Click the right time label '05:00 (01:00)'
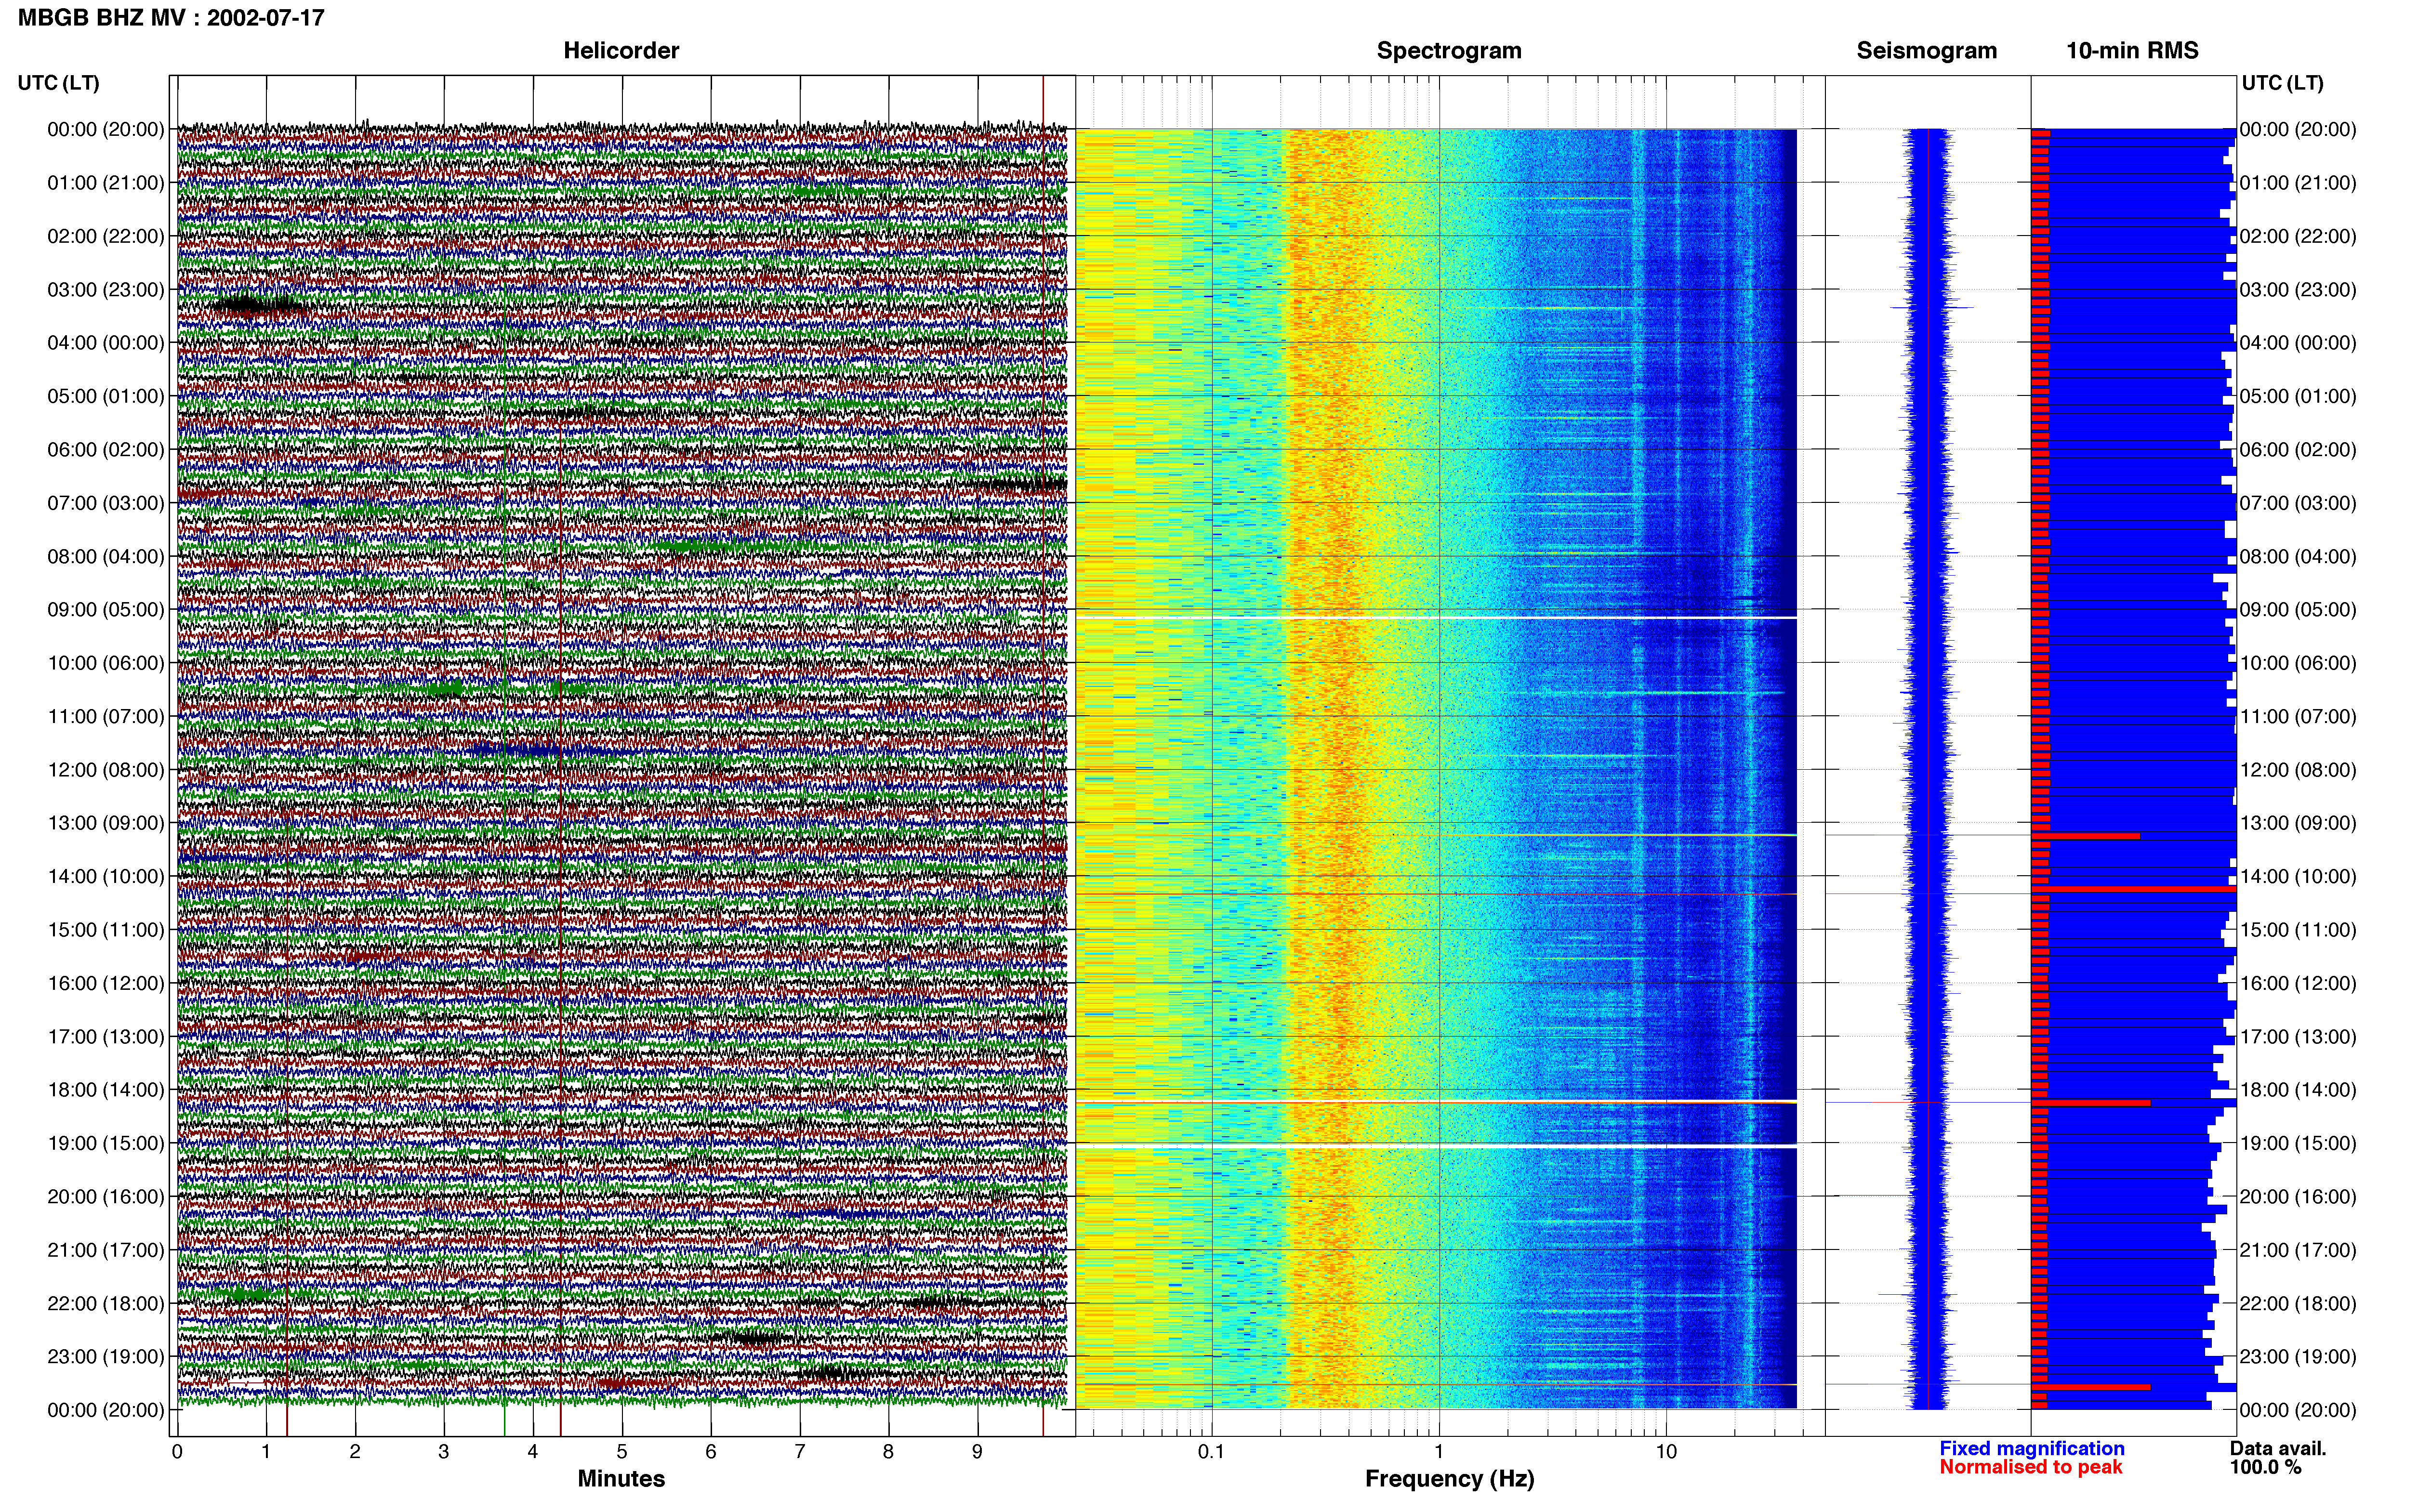2418x1512 pixels. pos(2298,396)
